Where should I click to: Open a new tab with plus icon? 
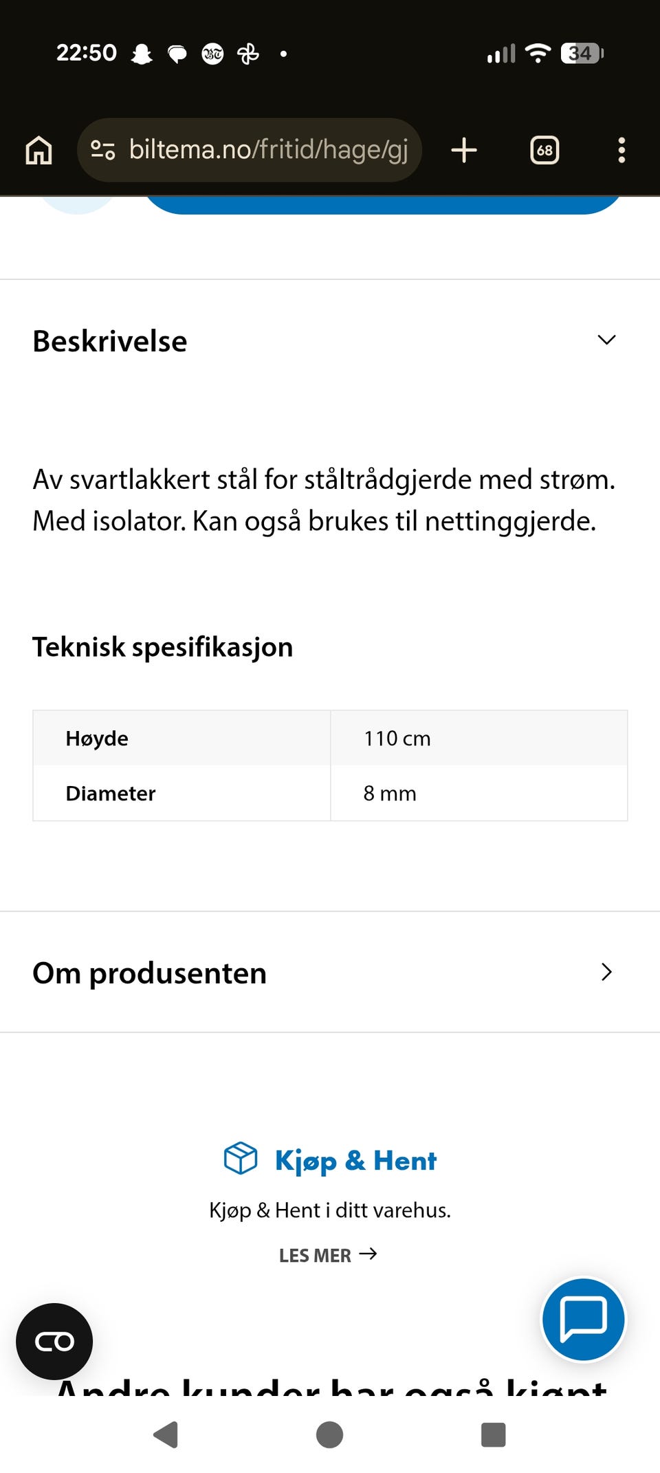click(x=464, y=150)
